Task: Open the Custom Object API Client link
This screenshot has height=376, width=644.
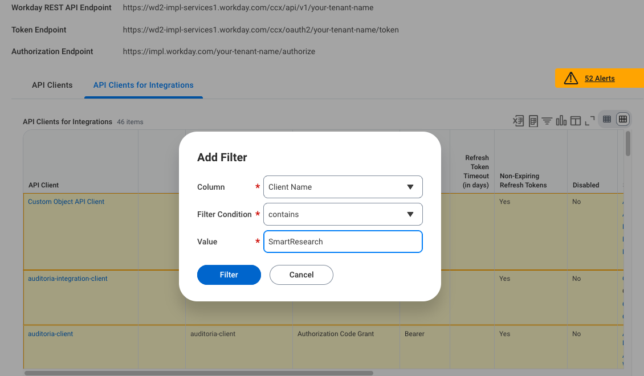Action: [x=66, y=202]
